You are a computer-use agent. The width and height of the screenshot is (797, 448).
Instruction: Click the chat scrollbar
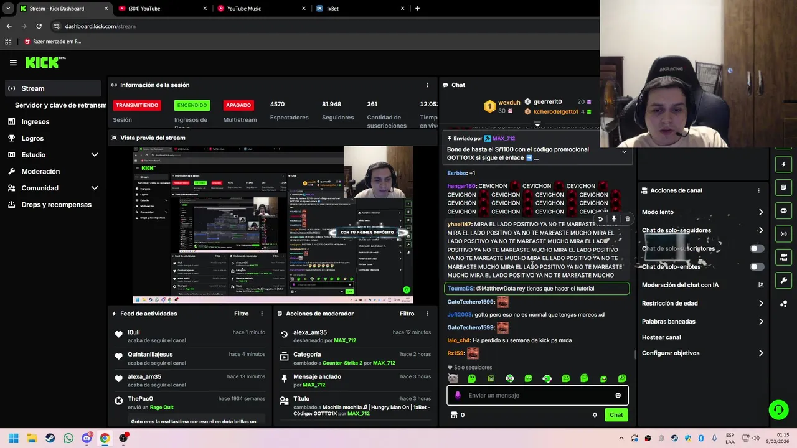click(x=634, y=355)
